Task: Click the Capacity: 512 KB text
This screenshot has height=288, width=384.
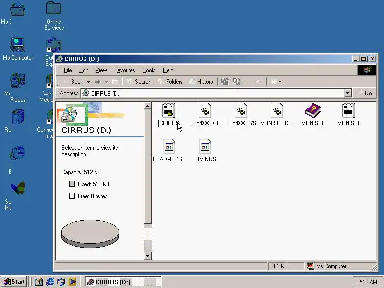Action: point(81,172)
